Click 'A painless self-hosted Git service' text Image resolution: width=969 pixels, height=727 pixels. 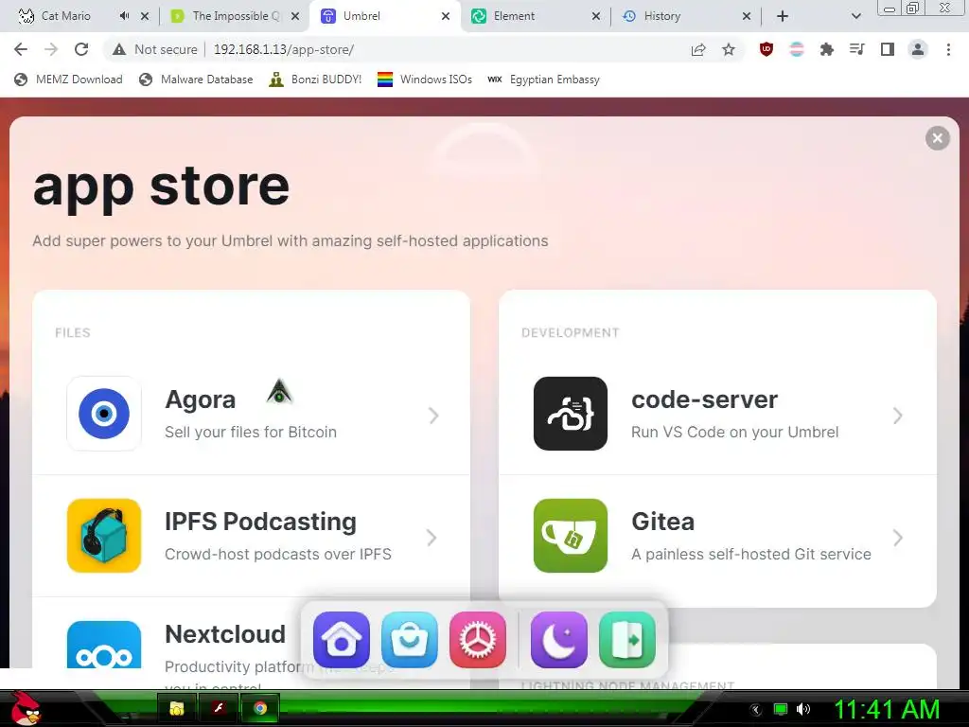[x=750, y=554]
